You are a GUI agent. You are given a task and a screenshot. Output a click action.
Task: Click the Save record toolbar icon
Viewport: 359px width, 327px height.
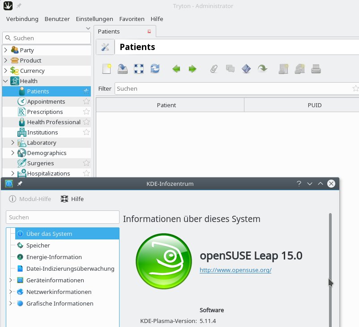click(x=123, y=69)
